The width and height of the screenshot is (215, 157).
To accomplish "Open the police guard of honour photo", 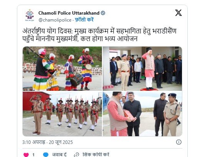I will (62, 114).
